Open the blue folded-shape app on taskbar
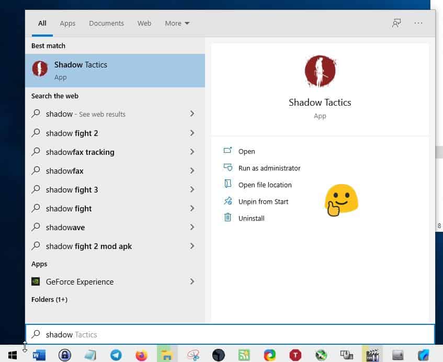Image resolution: width=443 pixels, height=362 pixels. click(x=423, y=355)
